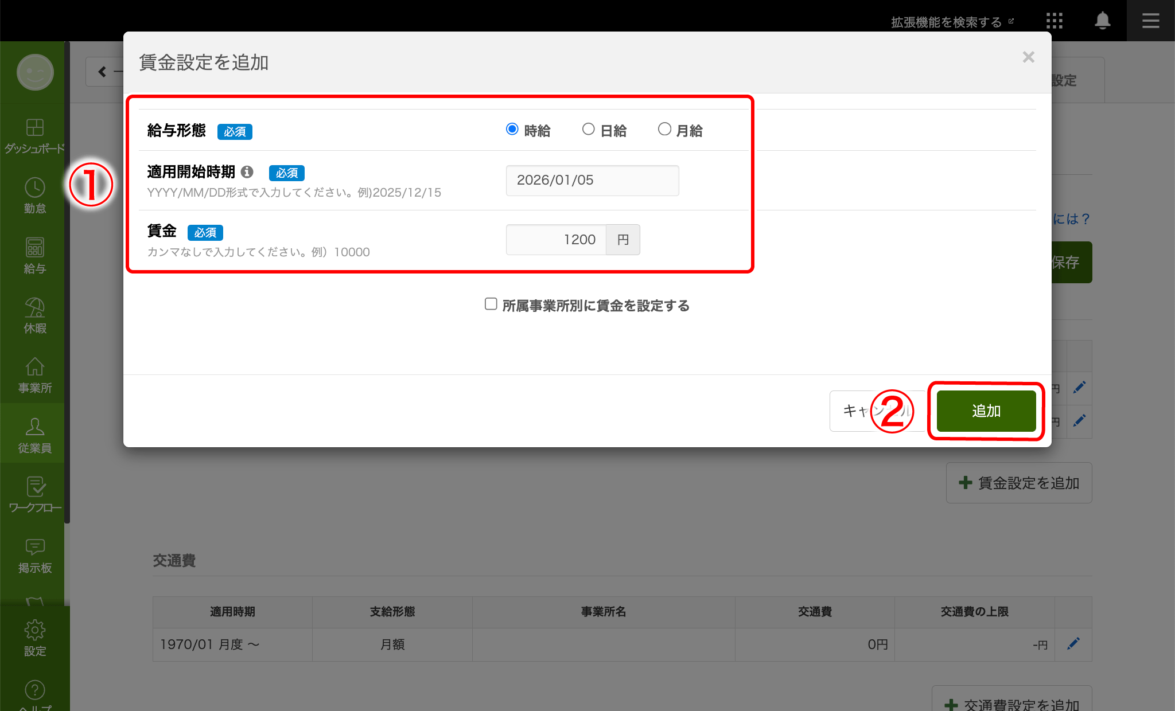This screenshot has width=1175, height=711.
Task: Select the 日給 daily wage radio
Action: [588, 130]
